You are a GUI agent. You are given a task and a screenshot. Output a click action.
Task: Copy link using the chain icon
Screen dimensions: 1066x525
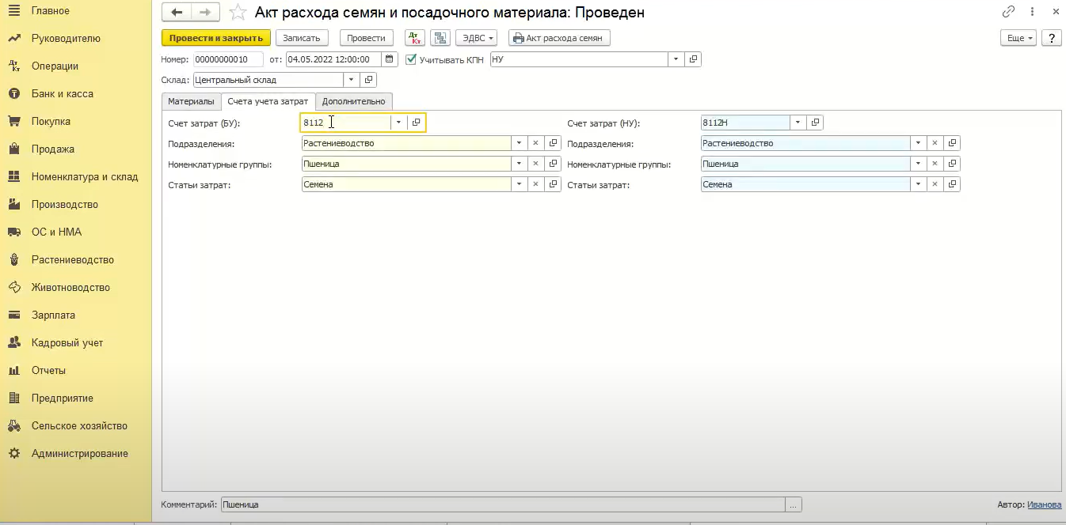pos(1008,12)
